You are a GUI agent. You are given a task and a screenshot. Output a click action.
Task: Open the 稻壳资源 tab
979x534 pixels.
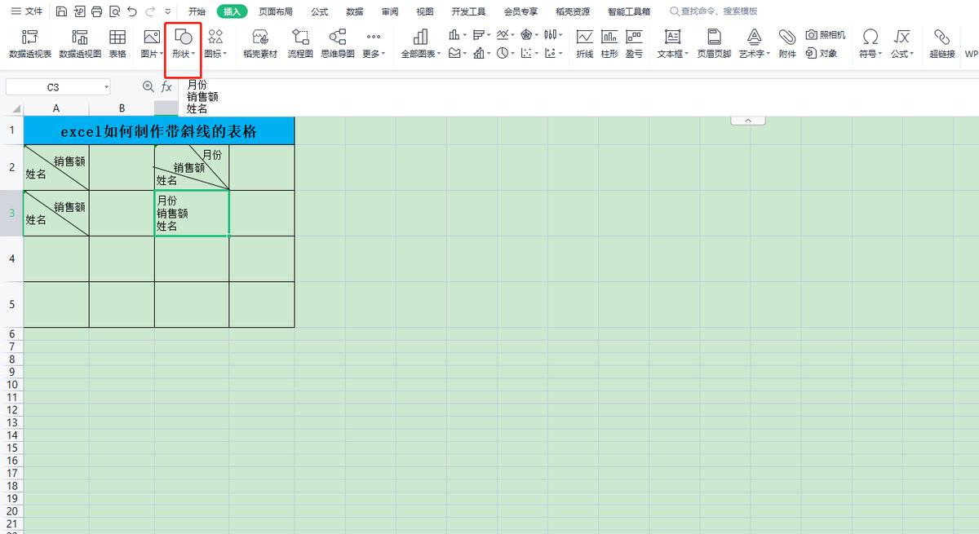click(x=573, y=11)
